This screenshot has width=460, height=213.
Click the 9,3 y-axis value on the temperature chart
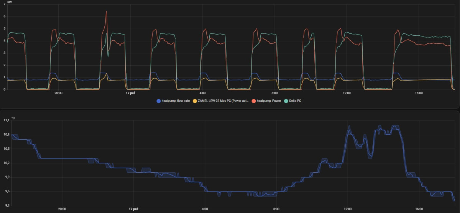(6, 206)
